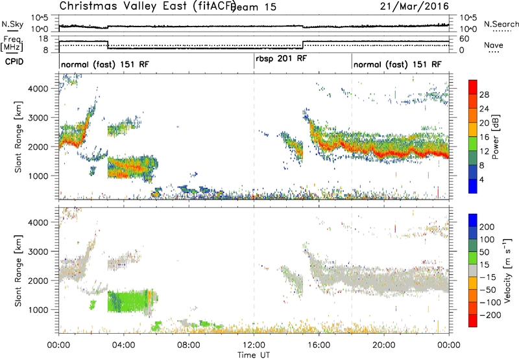Click the 04:00 time axis tick label

click(124, 345)
